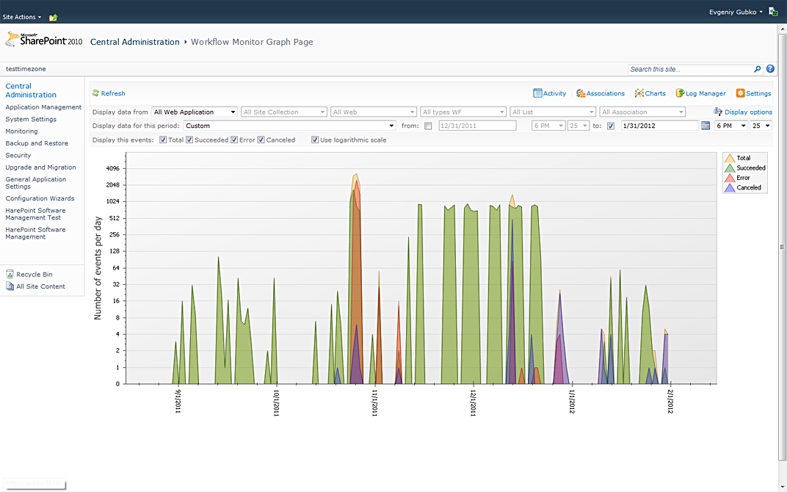Click the calendar date picker icon
Image resolution: width=787 pixels, height=492 pixels.
click(706, 126)
